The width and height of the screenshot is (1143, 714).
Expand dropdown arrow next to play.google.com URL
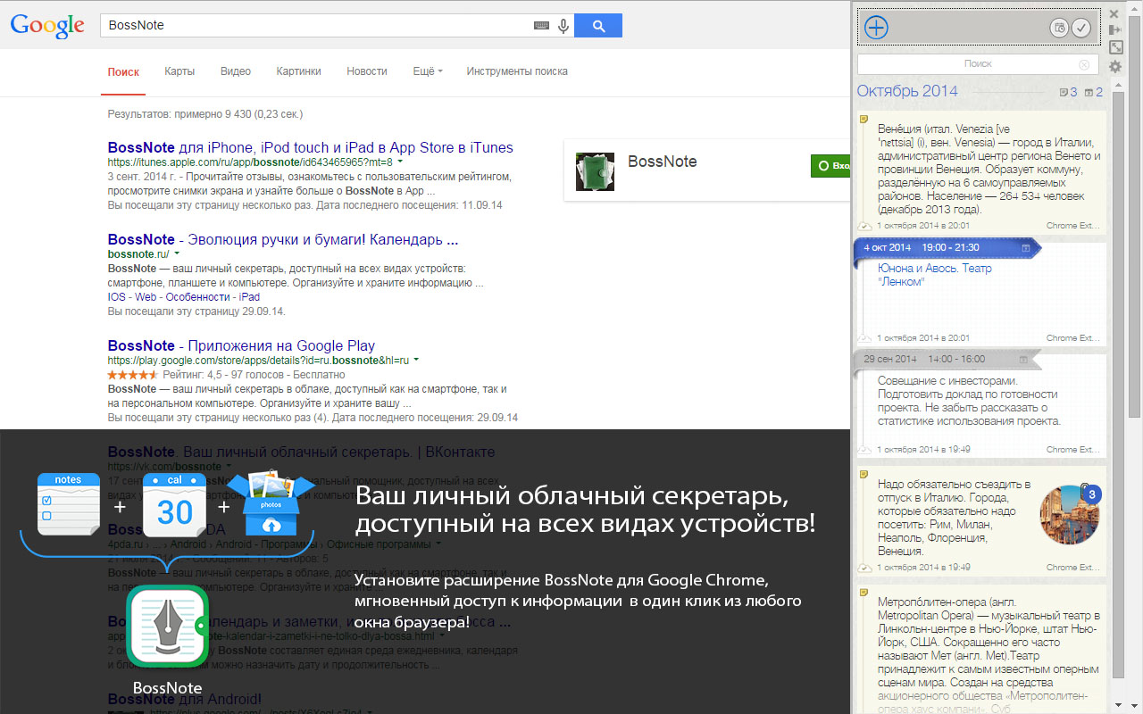(416, 361)
